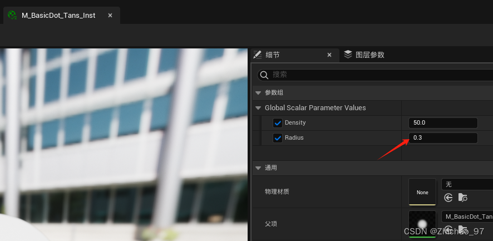Image resolution: width=493 pixels, height=241 pixels.
Task: Click the layers icon beside 图层参数
Action: click(x=348, y=55)
